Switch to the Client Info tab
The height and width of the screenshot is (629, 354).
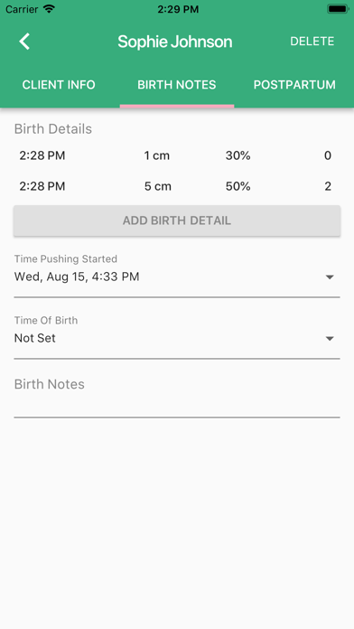pyautogui.click(x=59, y=85)
